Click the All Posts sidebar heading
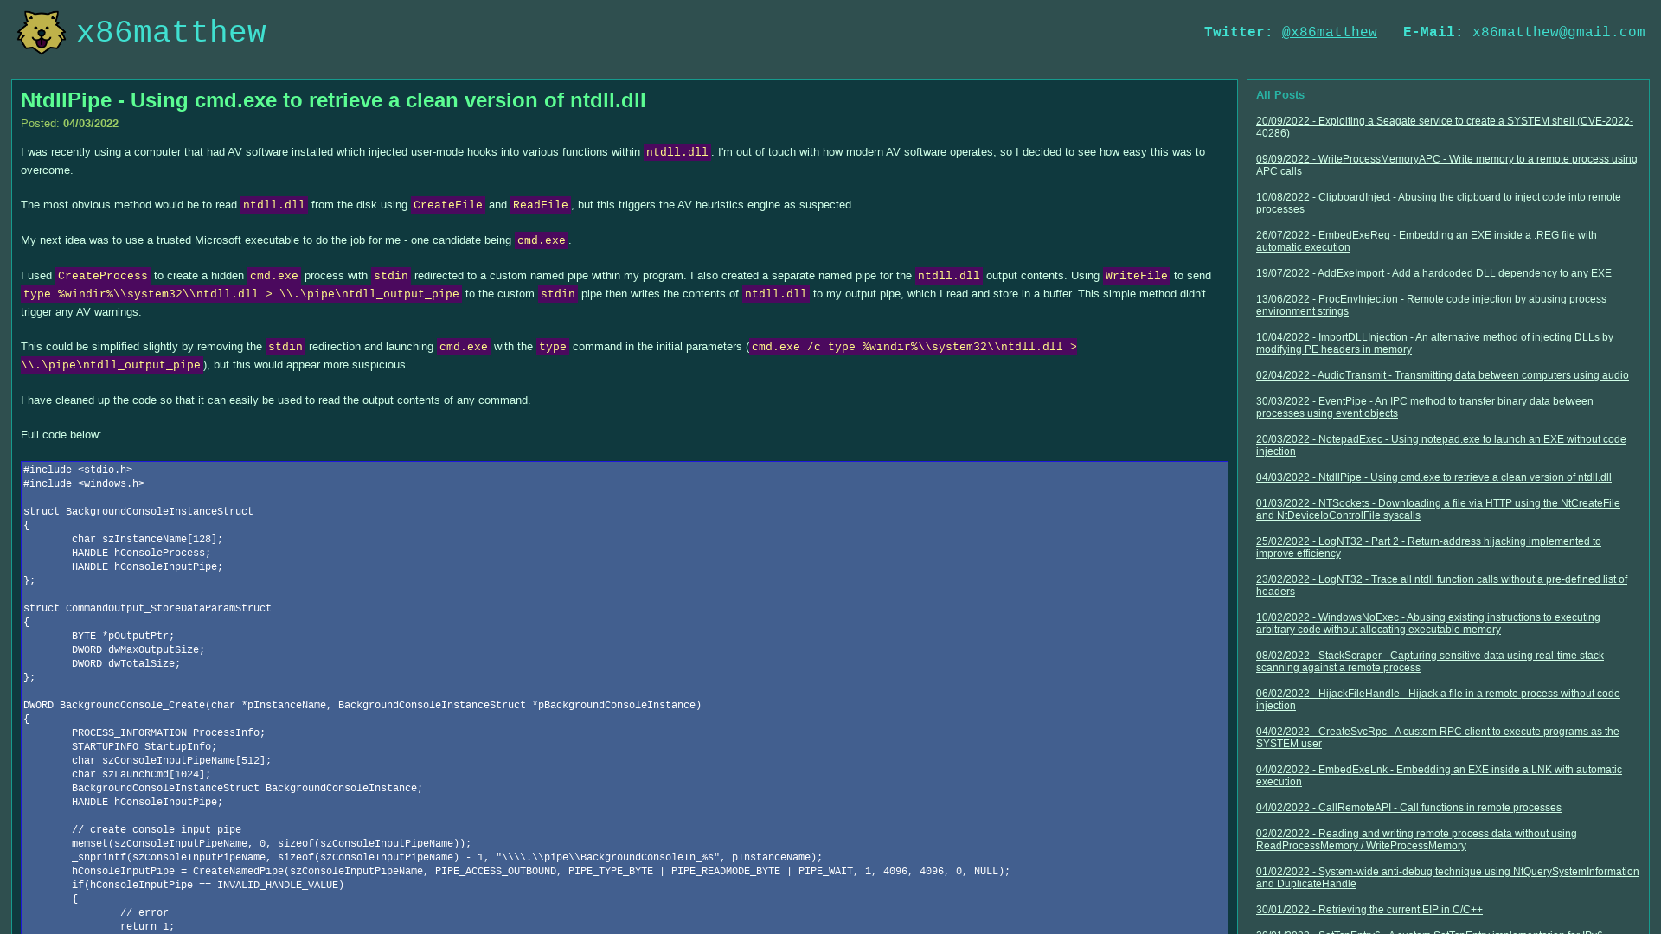This screenshot has width=1661, height=934. point(1279,95)
